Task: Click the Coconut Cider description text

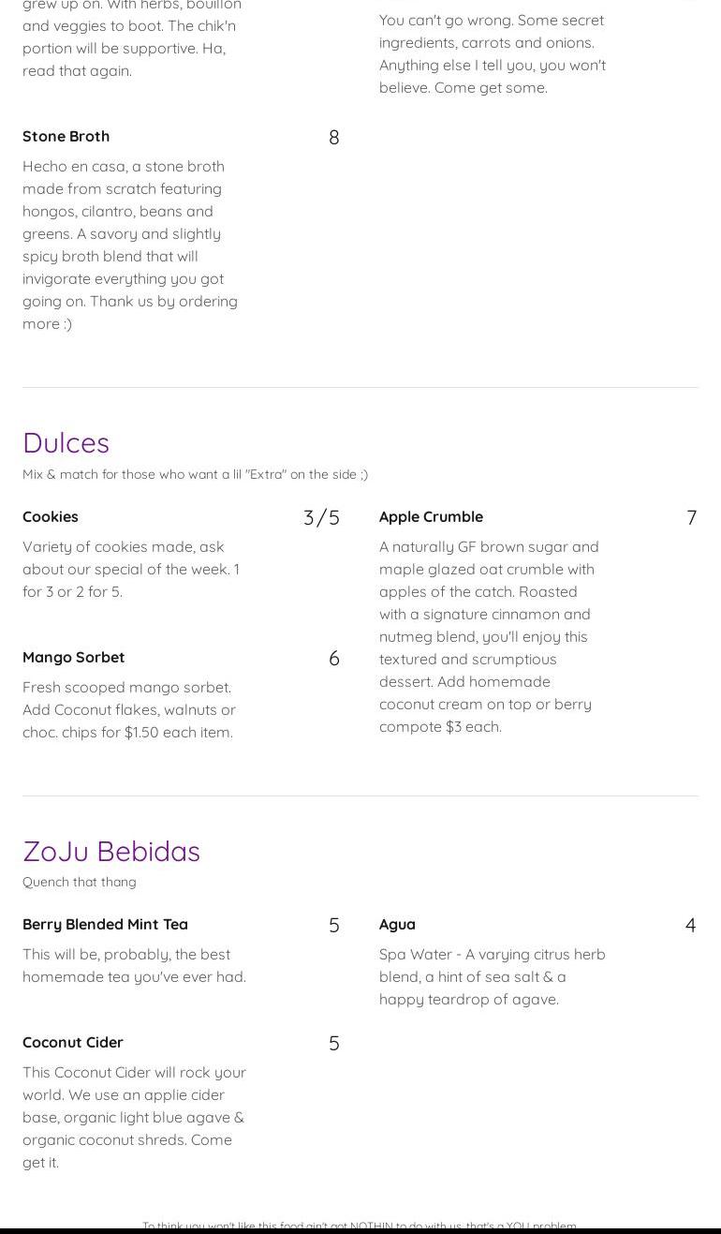Action: point(134,1117)
